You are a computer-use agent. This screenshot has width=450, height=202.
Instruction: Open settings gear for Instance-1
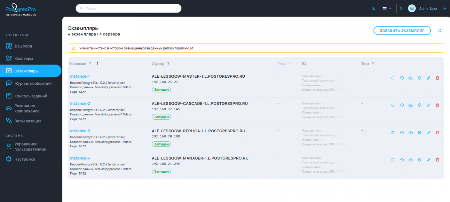pos(420,78)
